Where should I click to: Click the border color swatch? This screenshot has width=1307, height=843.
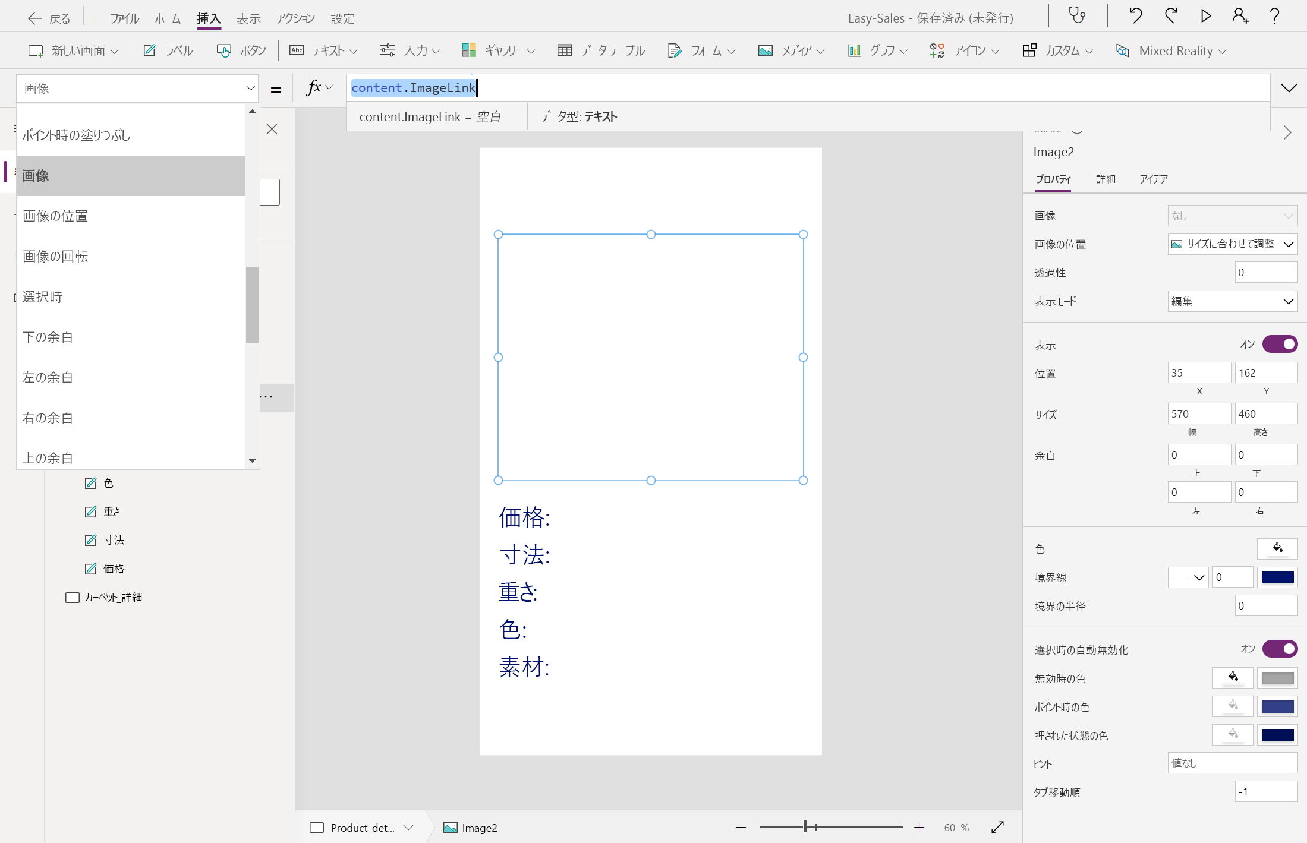(x=1277, y=577)
